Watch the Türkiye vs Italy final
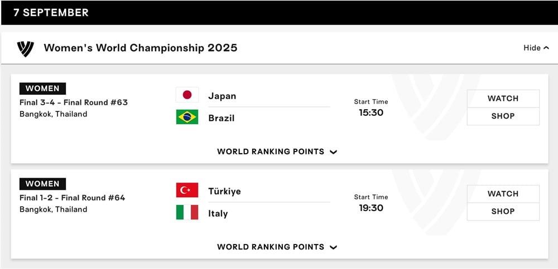 pos(503,194)
